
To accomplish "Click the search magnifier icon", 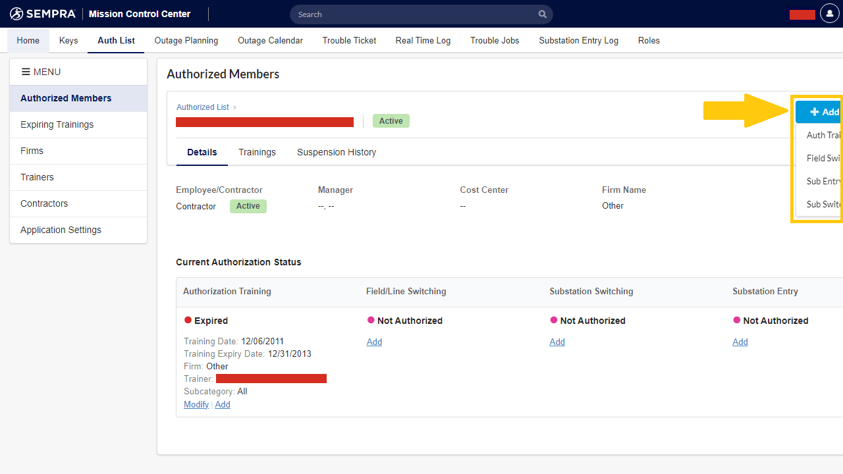I will (542, 14).
